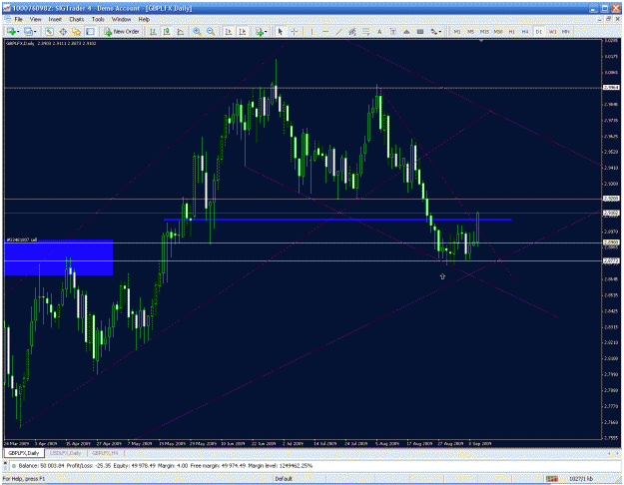Open the View menu
624x485 pixels.
35,19
